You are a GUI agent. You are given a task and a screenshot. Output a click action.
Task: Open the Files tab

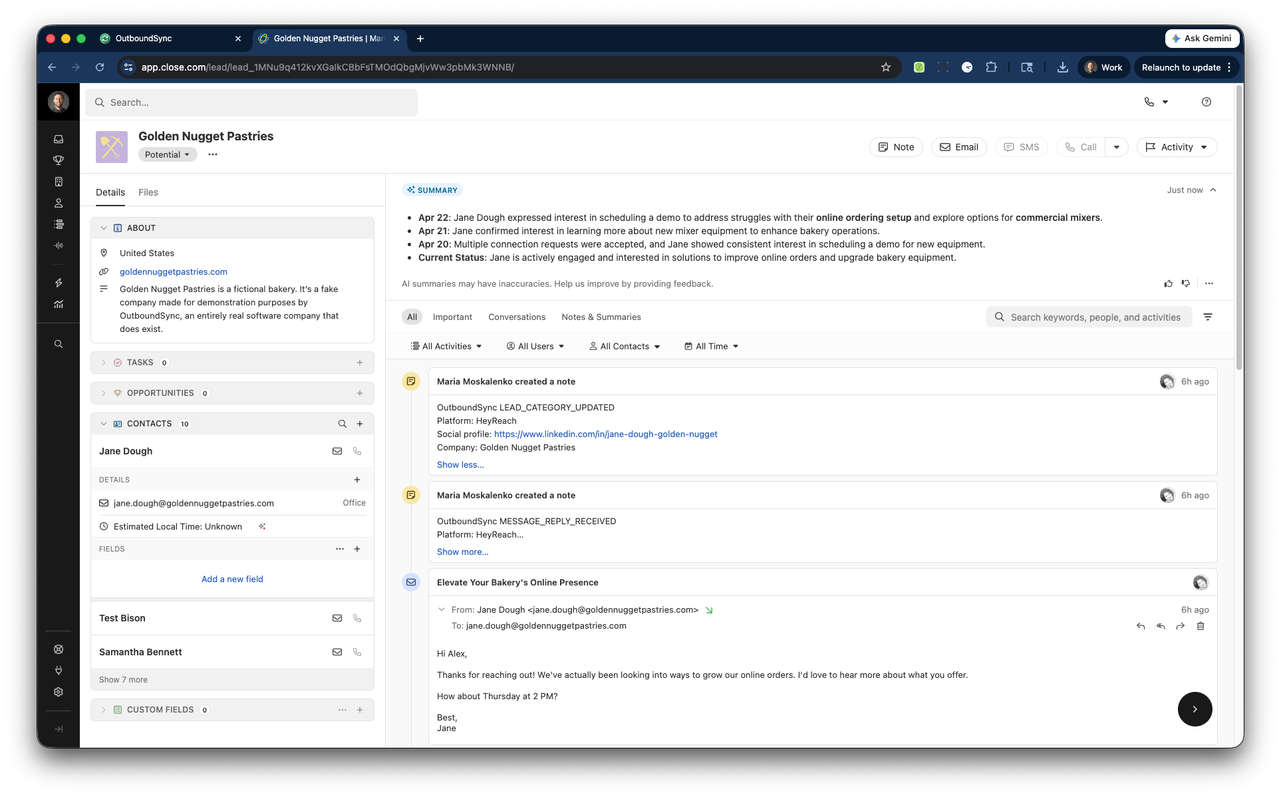point(148,192)
